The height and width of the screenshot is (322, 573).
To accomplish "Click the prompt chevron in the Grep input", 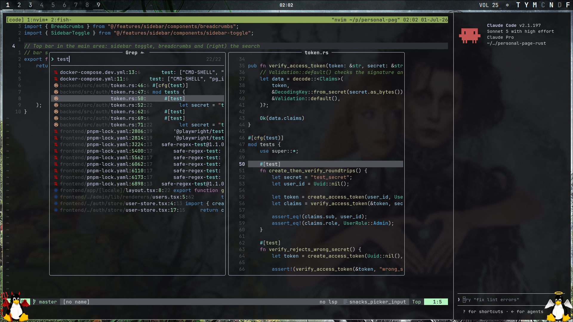I will 53,59.
